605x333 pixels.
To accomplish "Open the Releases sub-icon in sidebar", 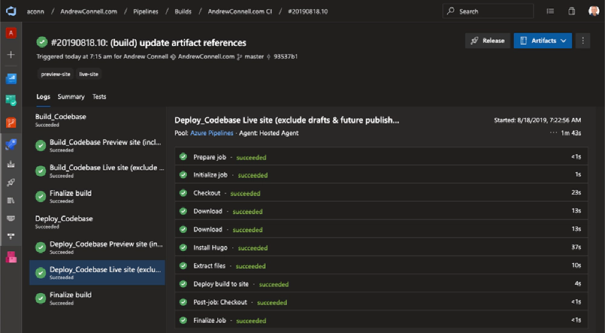I will coord(11,183).
